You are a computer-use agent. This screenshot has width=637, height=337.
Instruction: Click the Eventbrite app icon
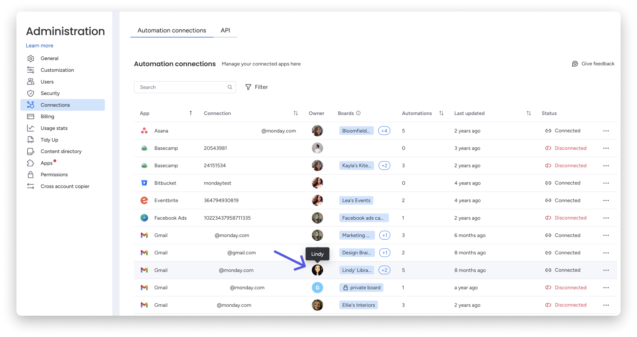(144, 200)
